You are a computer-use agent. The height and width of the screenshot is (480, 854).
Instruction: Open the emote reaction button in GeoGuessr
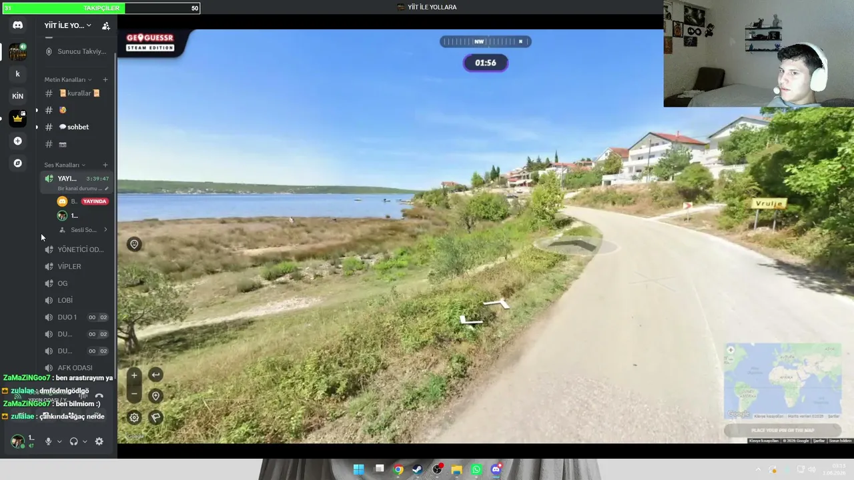134,244
